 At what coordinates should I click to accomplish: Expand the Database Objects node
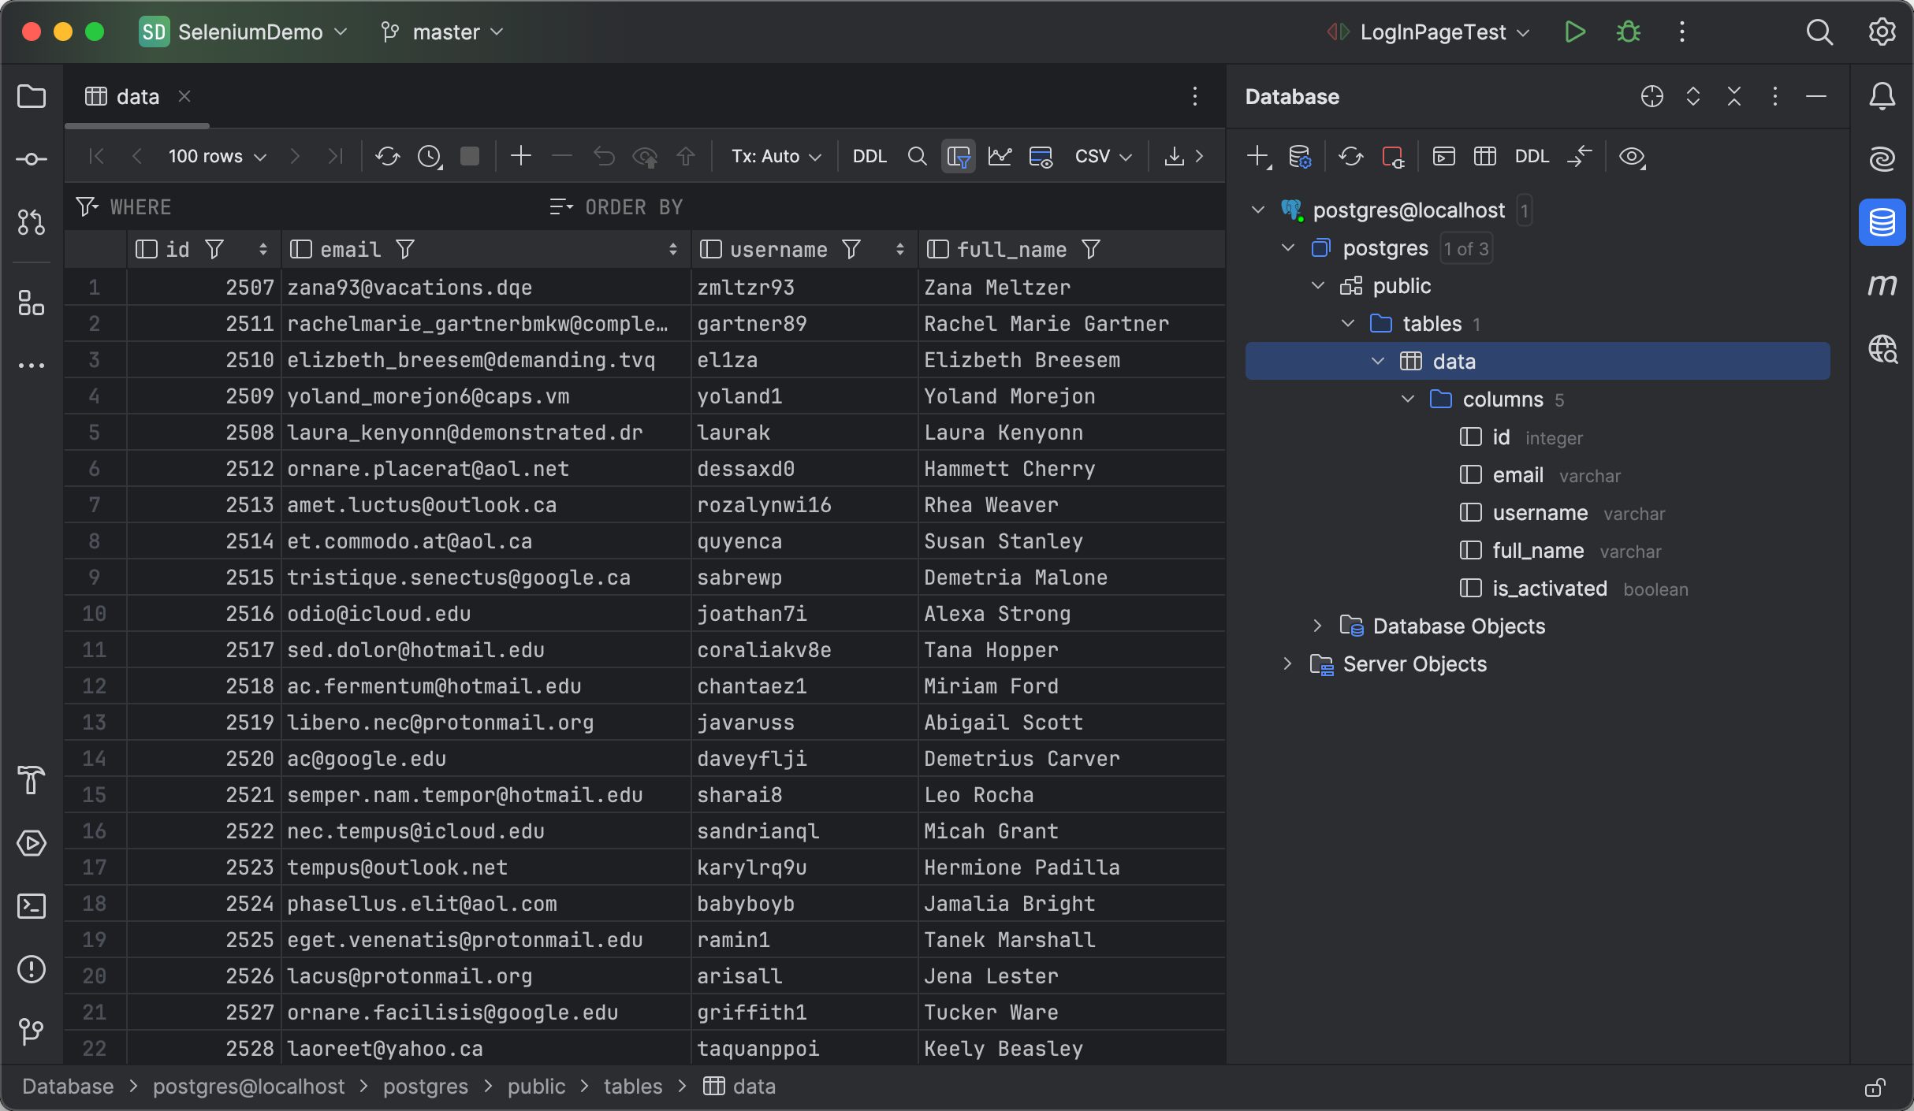[x=1318, y=626]
